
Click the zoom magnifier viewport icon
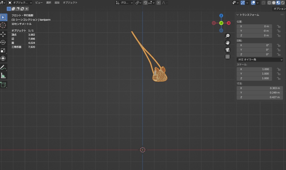[x=227, y=36]
